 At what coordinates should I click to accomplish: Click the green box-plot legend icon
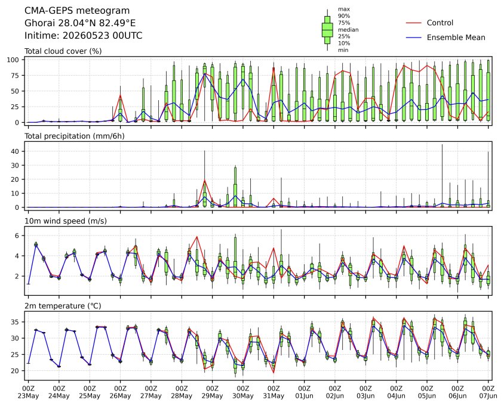[327, 30]
